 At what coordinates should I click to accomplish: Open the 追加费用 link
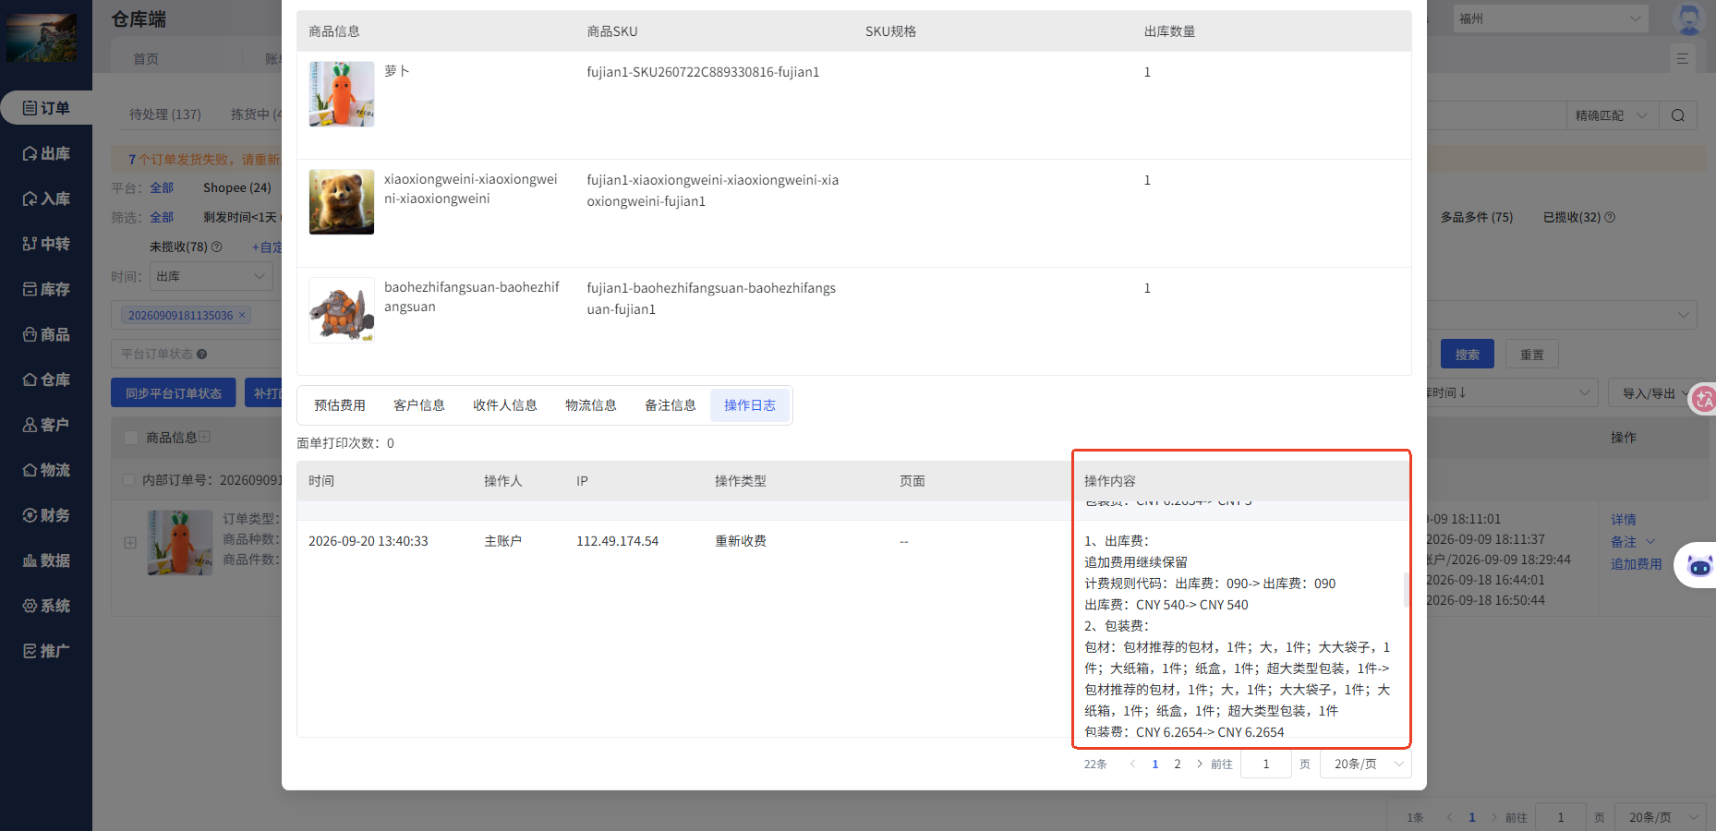1636,564
